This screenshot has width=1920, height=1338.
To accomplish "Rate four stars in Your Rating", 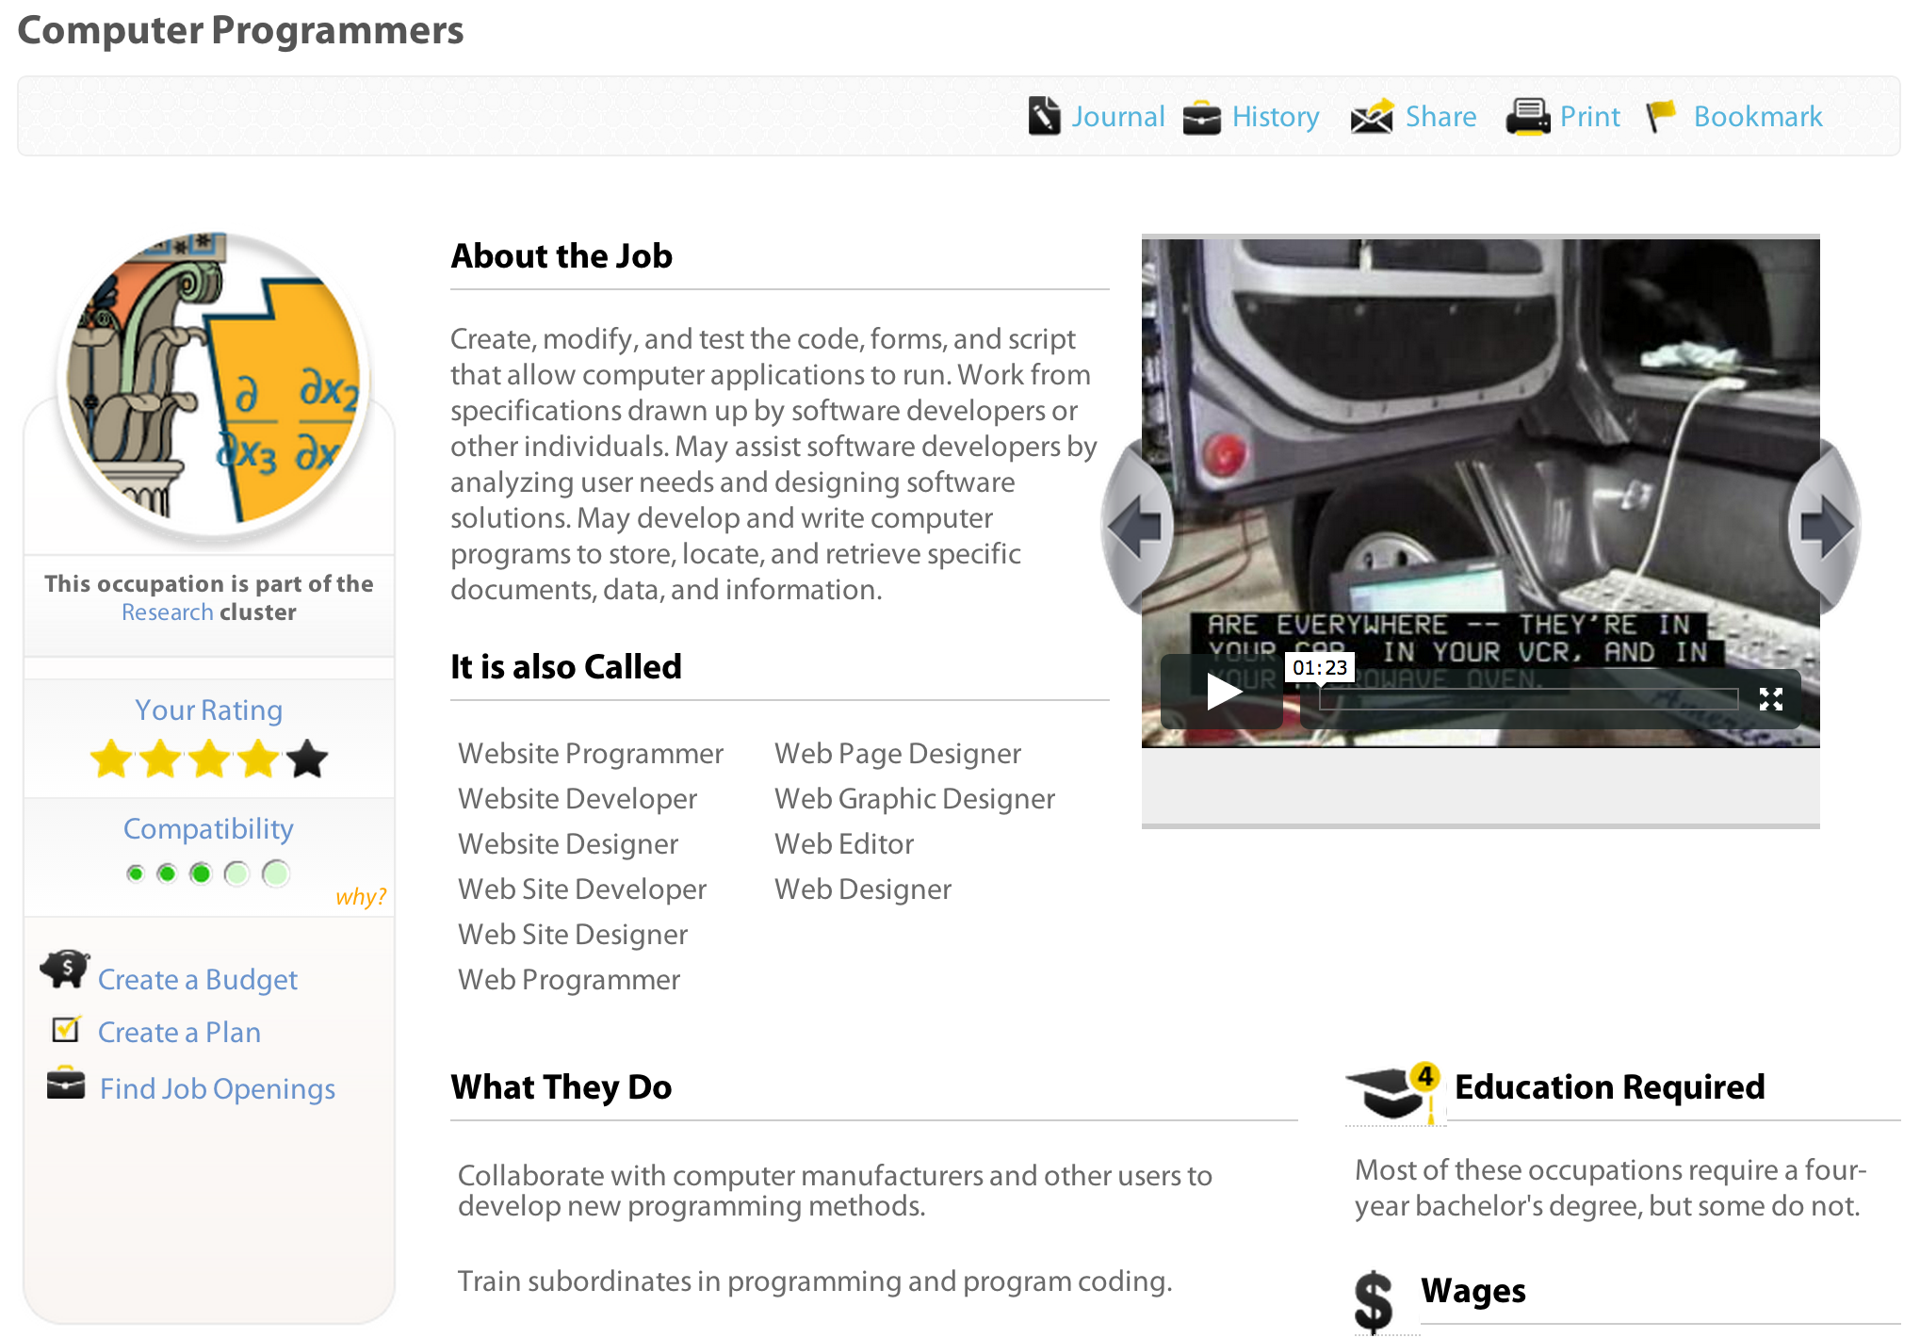I will pos(258,759).
